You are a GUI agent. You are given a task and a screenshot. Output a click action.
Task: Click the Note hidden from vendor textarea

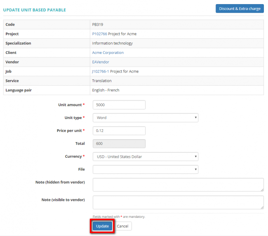[x=178, y=185]
